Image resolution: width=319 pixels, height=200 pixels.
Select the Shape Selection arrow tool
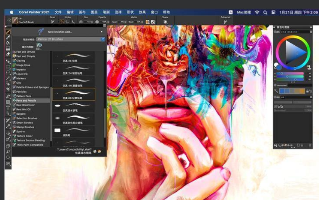coord(8,113)
